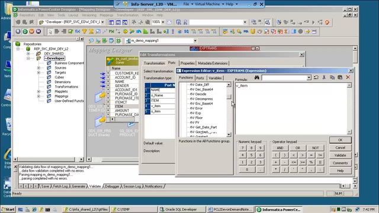Click the binoculars find icon in Expression Editor
The height and width of the screenshot is (213, 379).
click(256, 78)
